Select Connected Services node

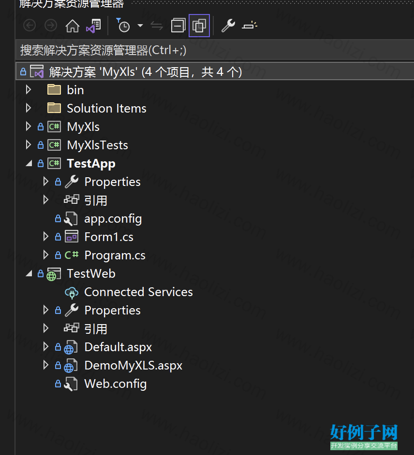[x=139, y=292]
